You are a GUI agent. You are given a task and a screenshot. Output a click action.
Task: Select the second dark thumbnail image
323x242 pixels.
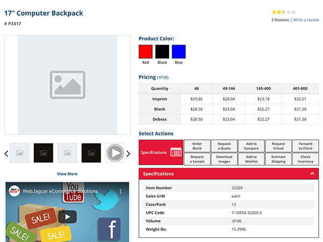point(92,153)
